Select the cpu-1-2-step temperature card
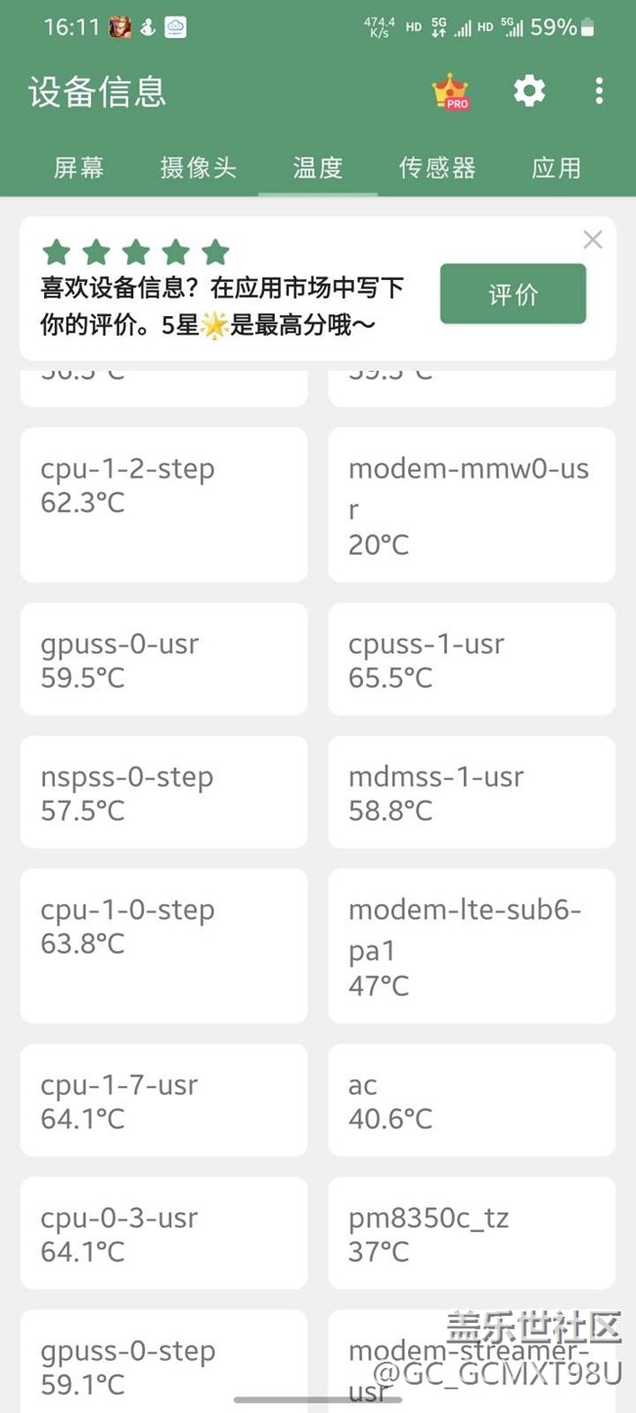 point(163,504)
